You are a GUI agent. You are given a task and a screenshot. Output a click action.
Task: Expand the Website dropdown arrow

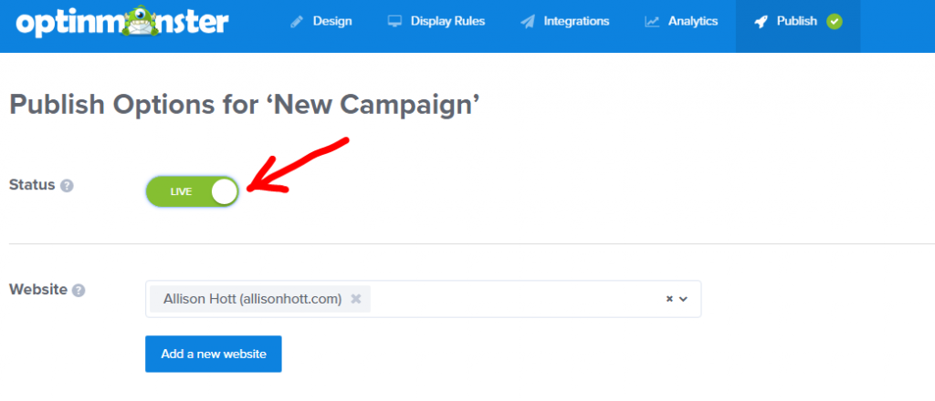[683, 298]
